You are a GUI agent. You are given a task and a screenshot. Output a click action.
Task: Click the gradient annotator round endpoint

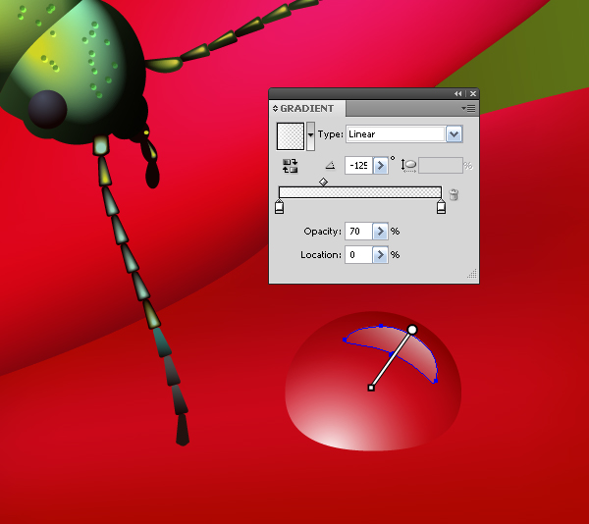[412, 330]
